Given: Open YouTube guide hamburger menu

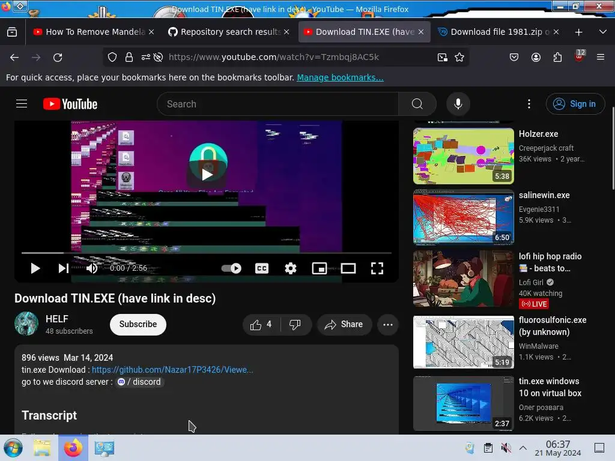Looking at the screenshot, I should [x=22, y=104].
